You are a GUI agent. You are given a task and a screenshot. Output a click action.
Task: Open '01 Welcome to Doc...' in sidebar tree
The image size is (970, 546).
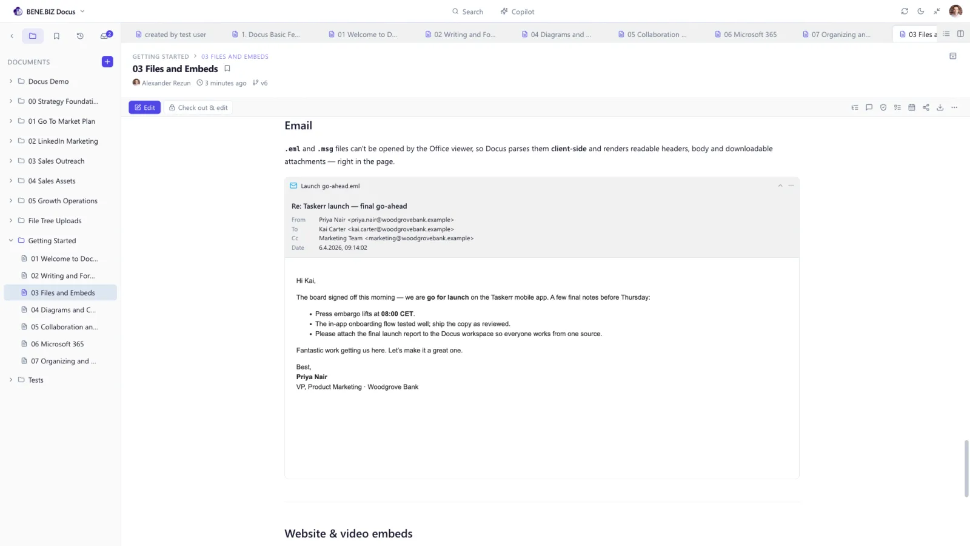point(60,258)
